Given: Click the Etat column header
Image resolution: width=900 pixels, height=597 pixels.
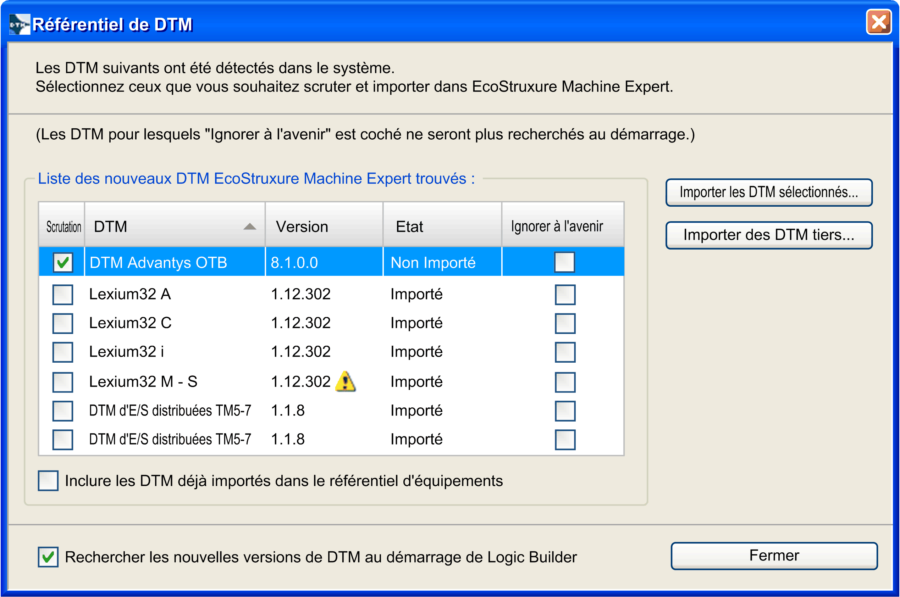Looking at the screenshot, I should pyautogui.click(x=442, y=226).
